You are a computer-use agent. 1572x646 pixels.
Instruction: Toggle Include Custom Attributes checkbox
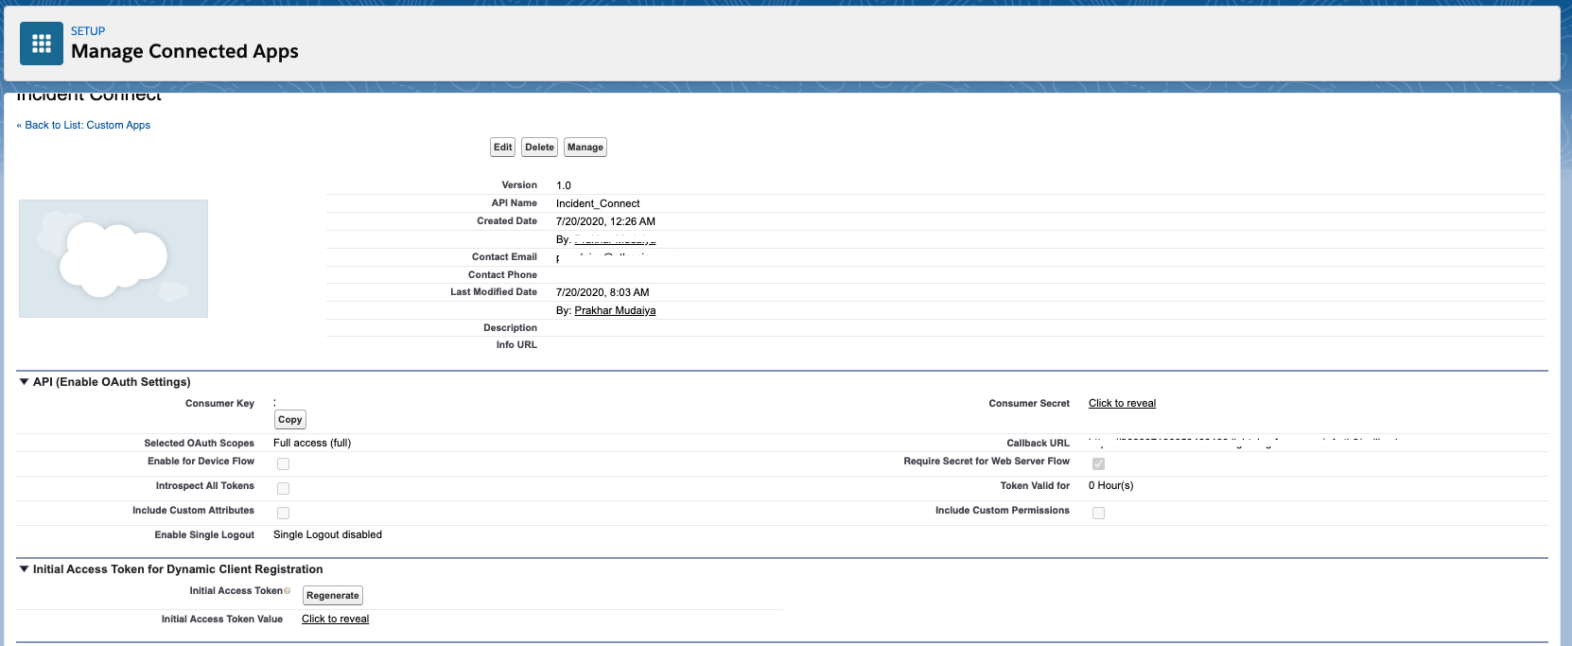click(x=283, y=513)
